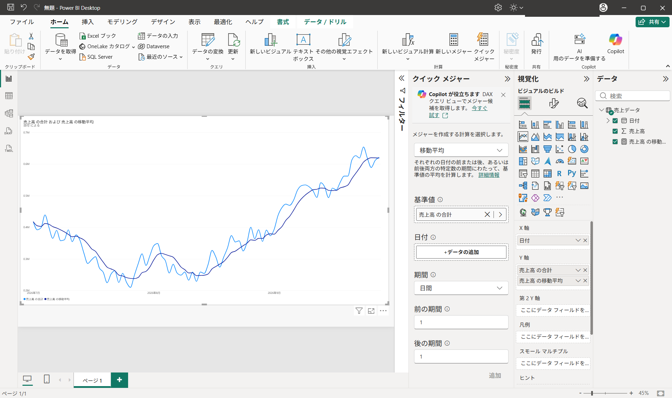The height and width of the screenshot is (398, 672).
Task: Toggle the 売上高 の移動平均 field checkbox
Action: click(615, 142)
